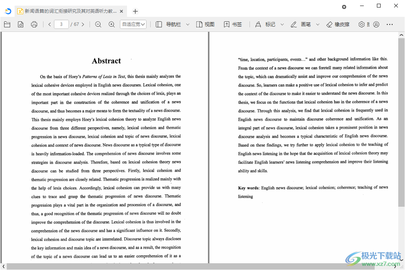Image resolution: width=405 pixels, height=270 pixels.
Task: Click the scroll up arrow
Action: [x=401, y=35]
